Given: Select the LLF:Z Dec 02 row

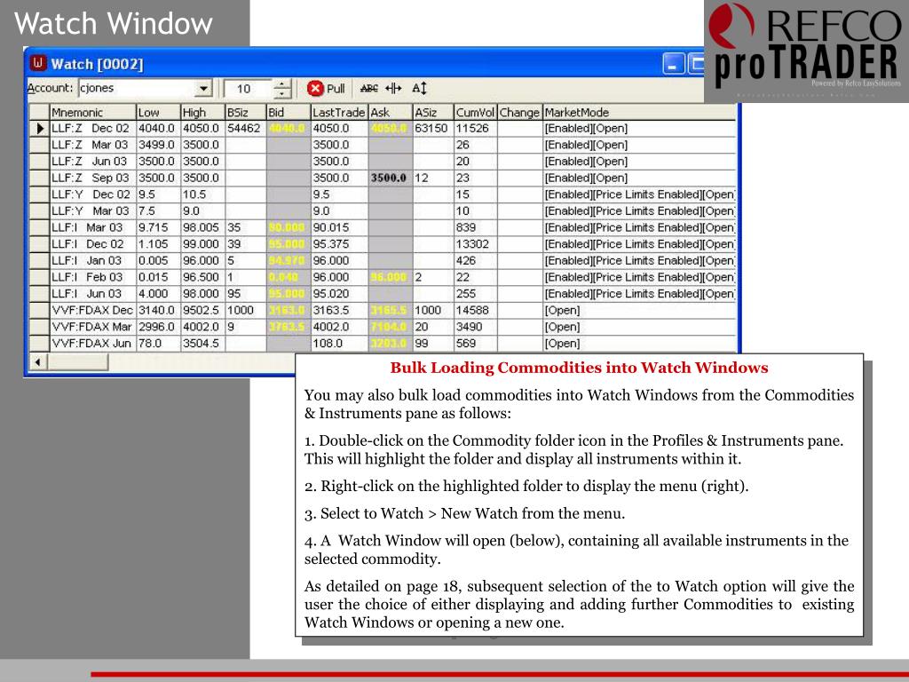Looking at the screenshot, I should 383,128.
